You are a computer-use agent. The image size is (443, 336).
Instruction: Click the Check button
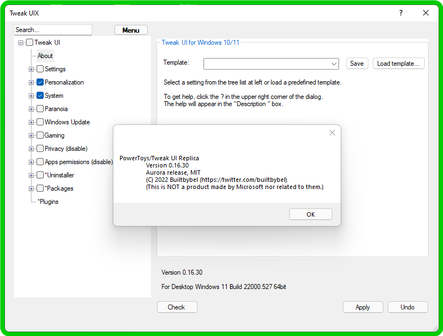tap(177, 307)
